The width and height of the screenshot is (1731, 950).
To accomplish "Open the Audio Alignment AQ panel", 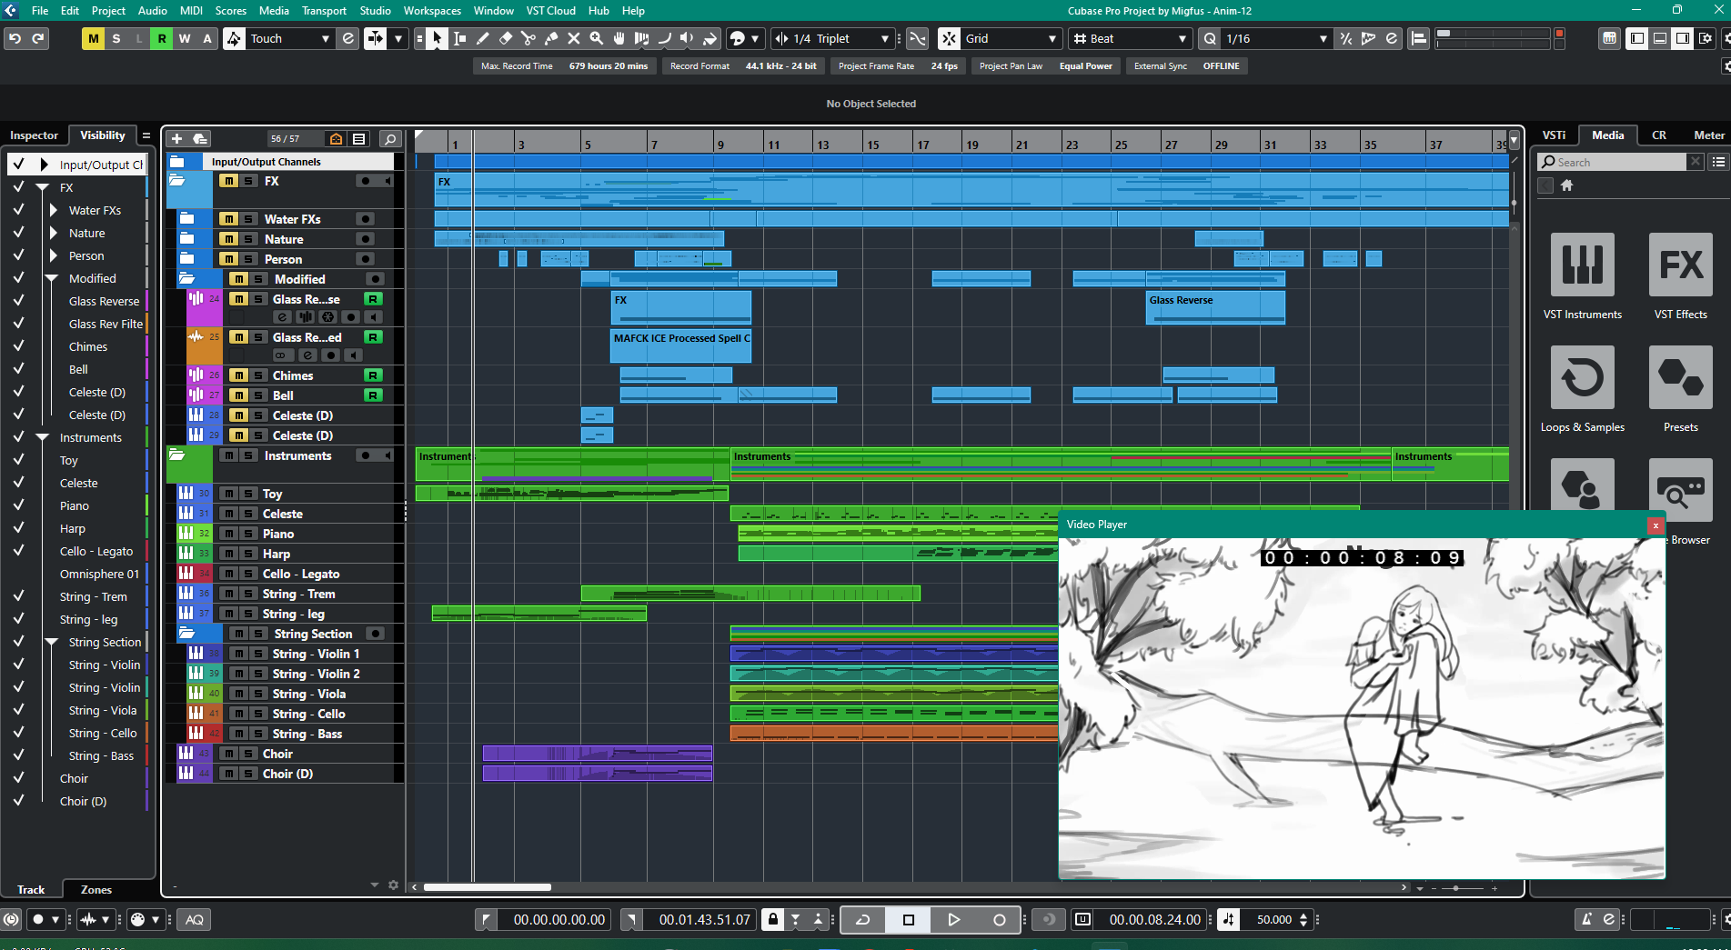I will [194, 919].
